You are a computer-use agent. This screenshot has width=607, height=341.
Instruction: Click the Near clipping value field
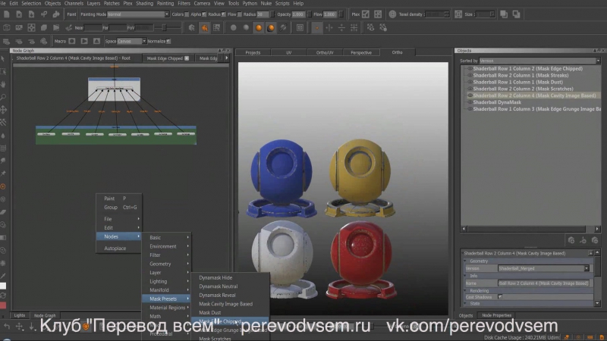click(x=93, y=28)
